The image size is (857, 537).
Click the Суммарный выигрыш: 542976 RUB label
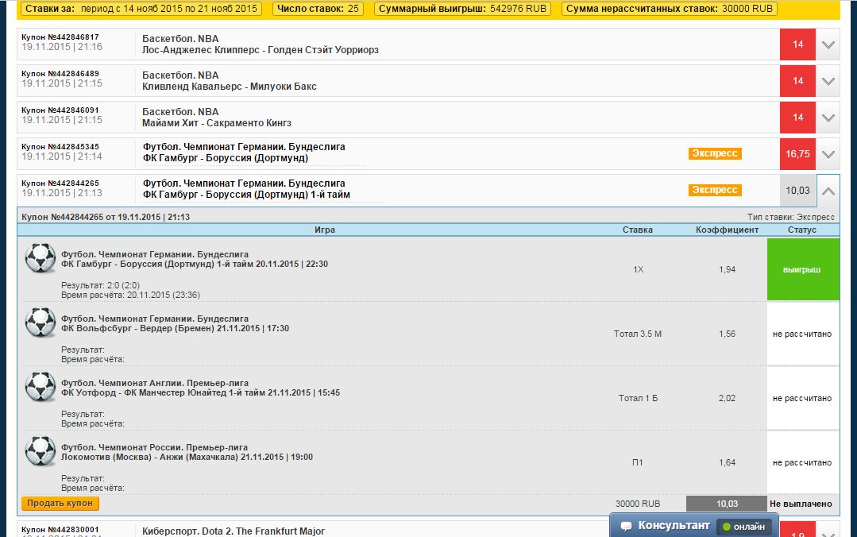[x=462, y=9]
